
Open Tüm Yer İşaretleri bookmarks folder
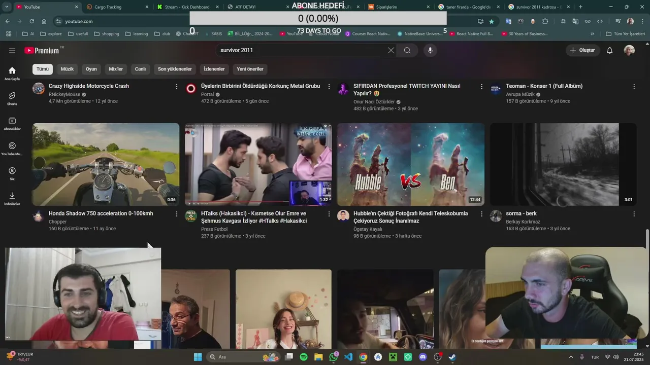[625, 33]
